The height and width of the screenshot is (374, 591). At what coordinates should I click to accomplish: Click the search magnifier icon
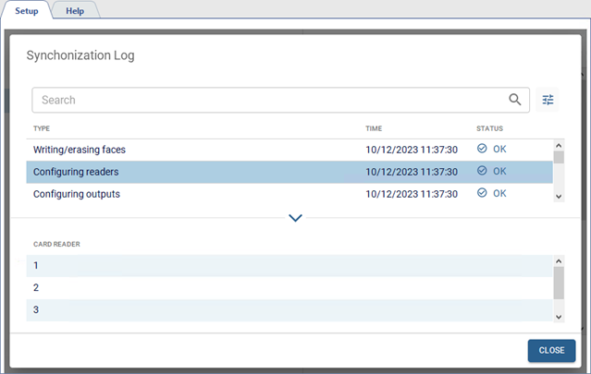tap(515, 100)
